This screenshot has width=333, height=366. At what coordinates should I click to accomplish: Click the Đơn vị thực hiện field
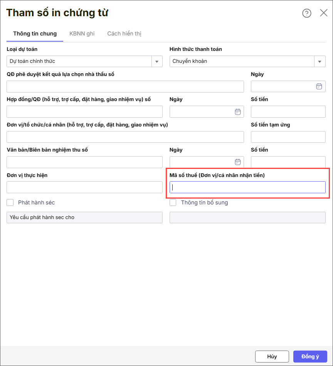pyautogui.click(x=84, y=187)
